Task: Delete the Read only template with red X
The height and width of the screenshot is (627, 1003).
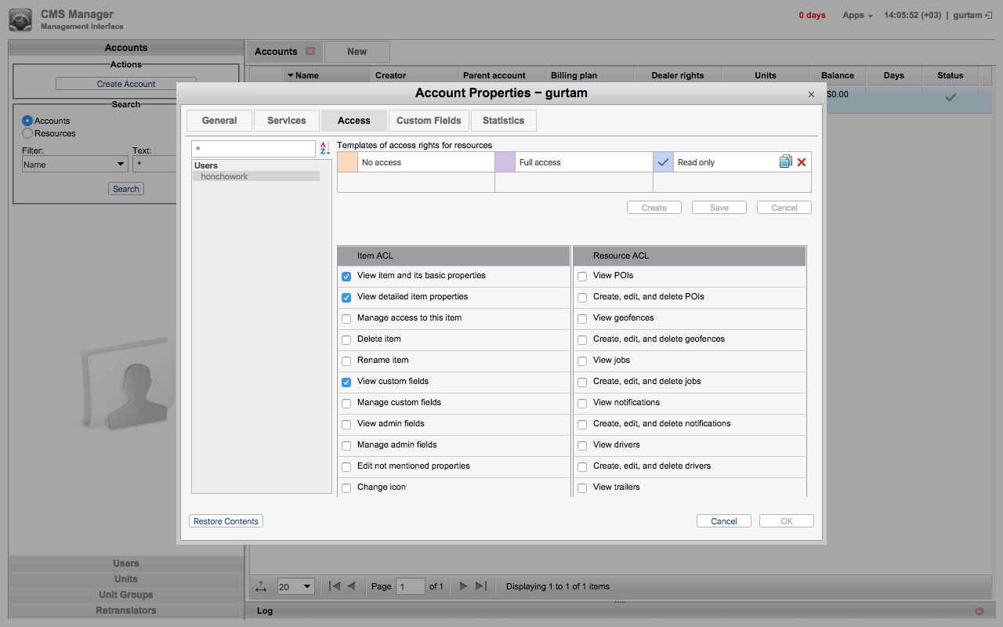Action: pos(802,162)
